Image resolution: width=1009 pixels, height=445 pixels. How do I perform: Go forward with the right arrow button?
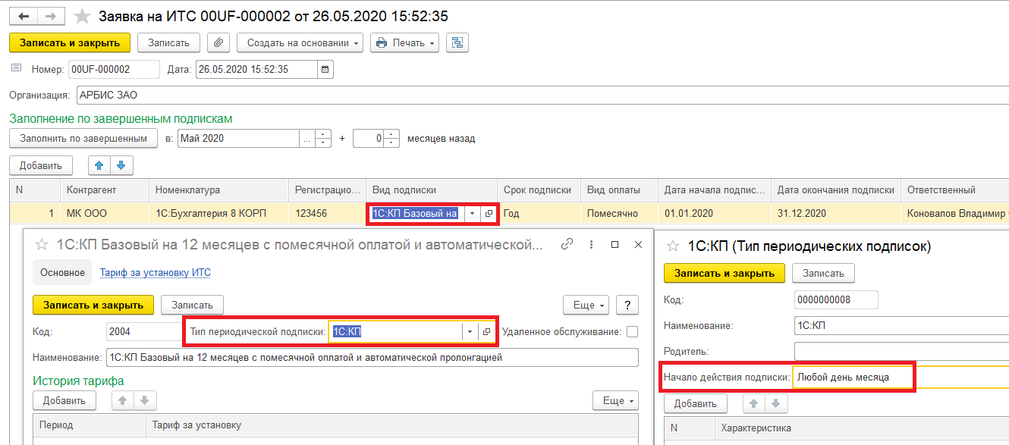pyautogui.click(x=50, y=17)
